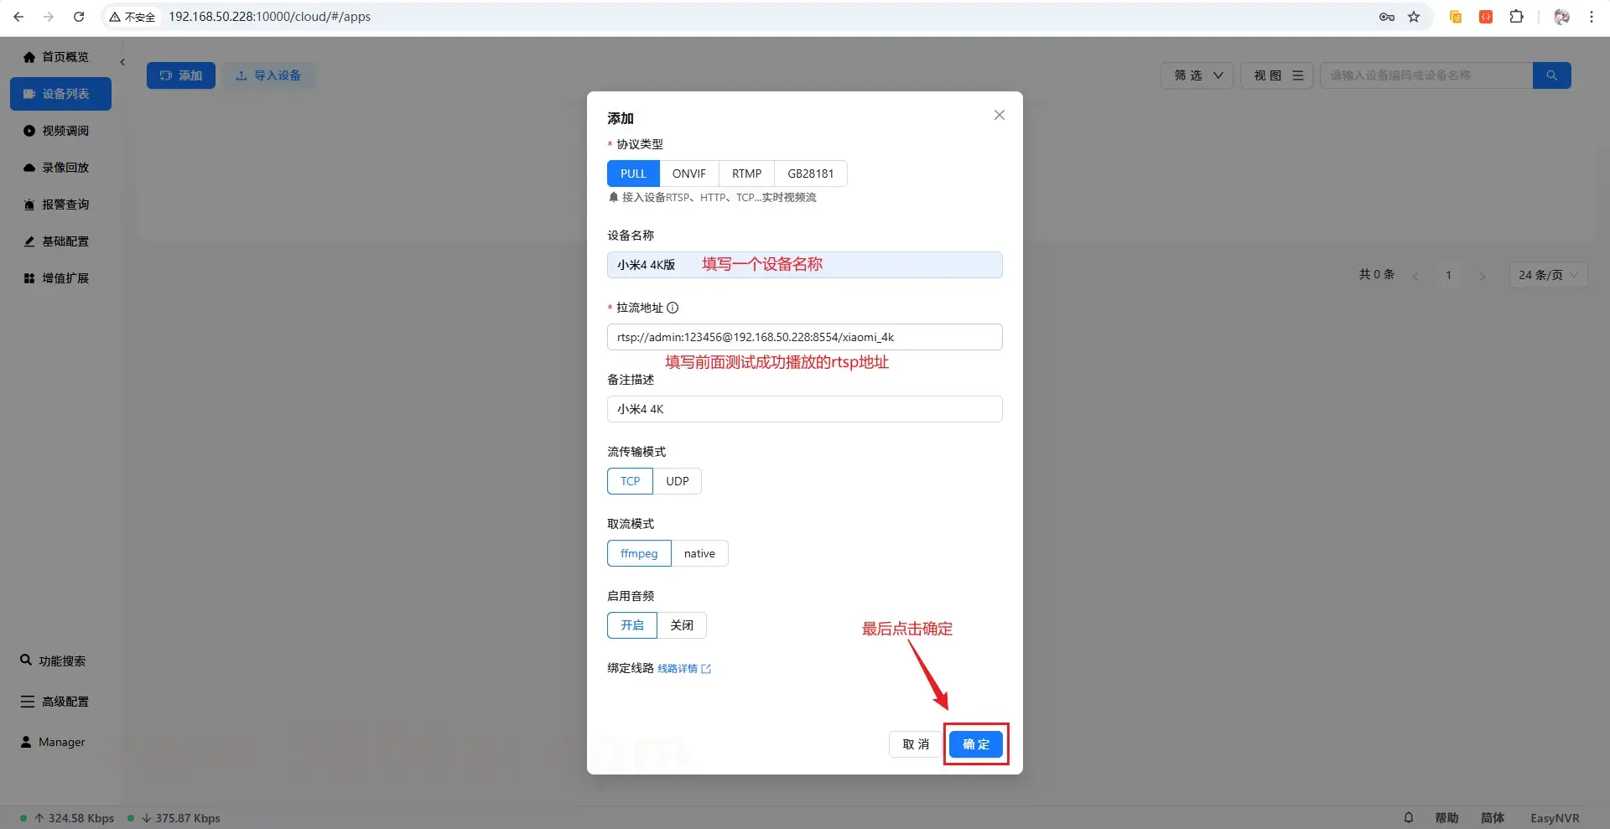Open 视频调阅 in the sidebar menu
This screenshot has width=1610, height=829.
(65, 131)
